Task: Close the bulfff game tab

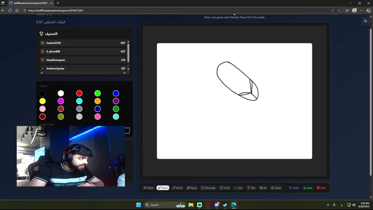Action: tap(51, 3)
